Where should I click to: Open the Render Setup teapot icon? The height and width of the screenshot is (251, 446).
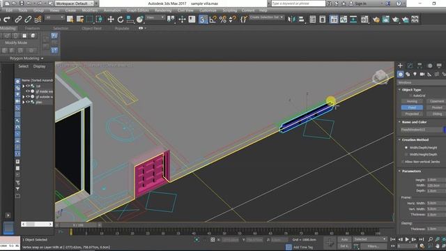[376, 20]
